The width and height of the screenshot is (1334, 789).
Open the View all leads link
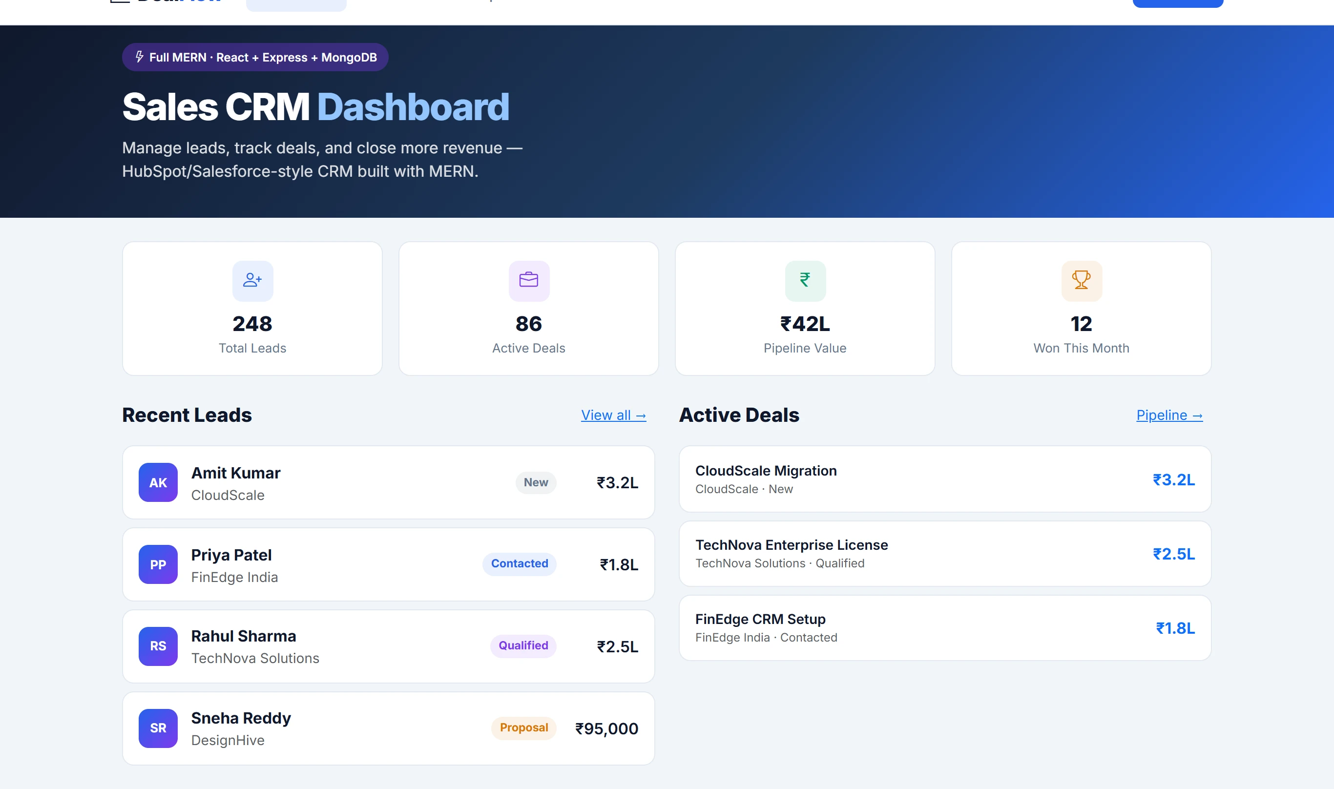click(x=614, y=415)
